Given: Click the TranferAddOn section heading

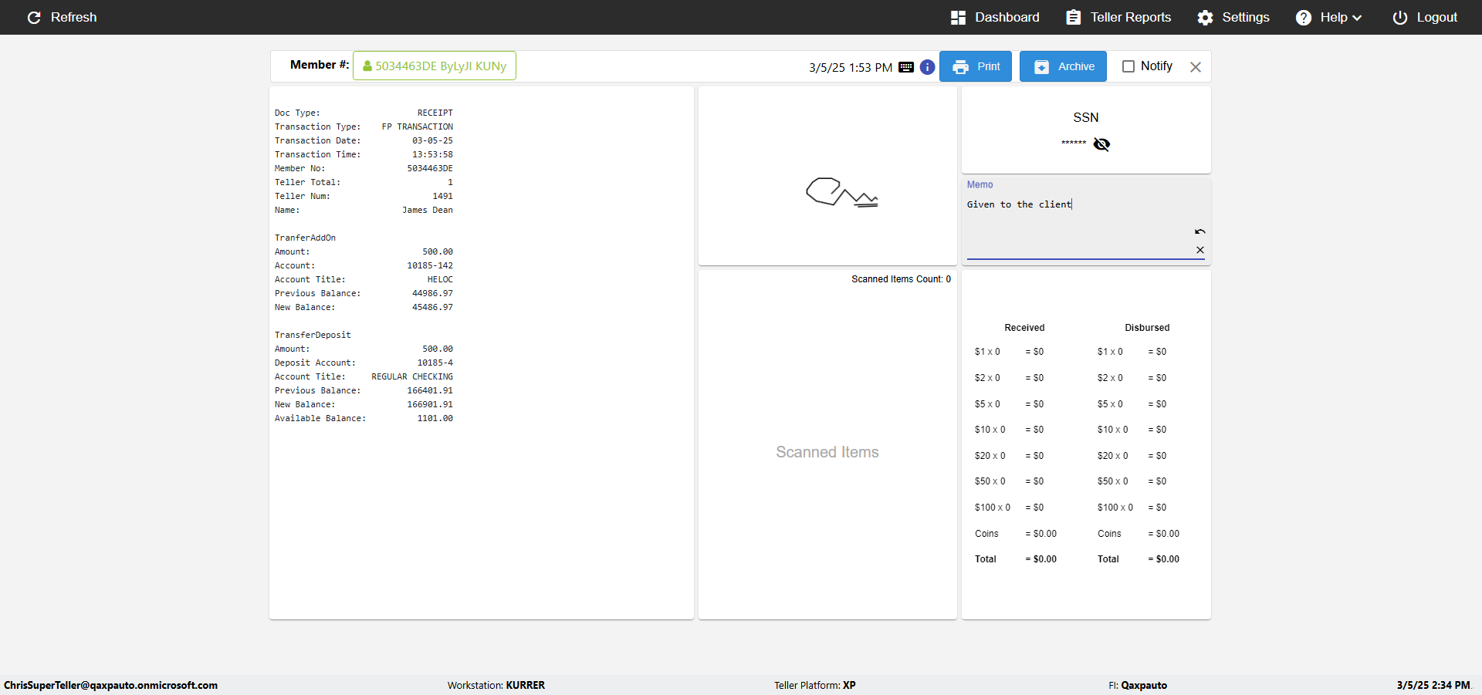Looking at the screenshot, I should click(305, 238).
